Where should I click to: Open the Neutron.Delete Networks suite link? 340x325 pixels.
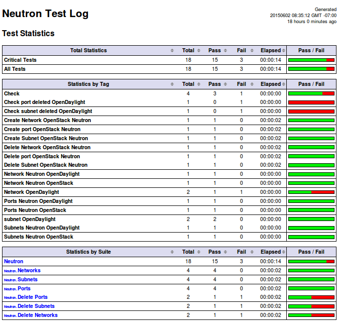(x=37, y=315)
